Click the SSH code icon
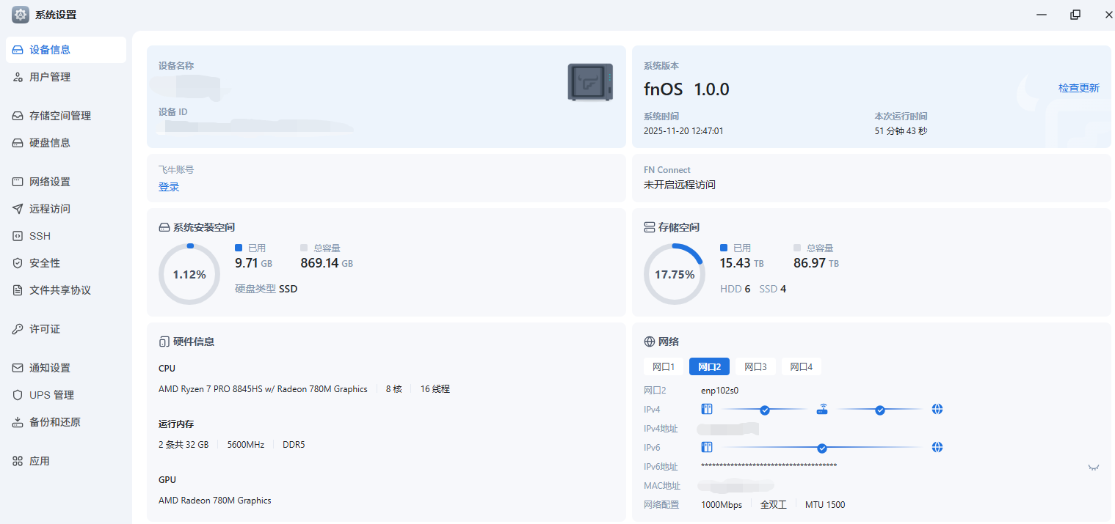This screenshot has width=1115, height=524. [x=18, y=236]
